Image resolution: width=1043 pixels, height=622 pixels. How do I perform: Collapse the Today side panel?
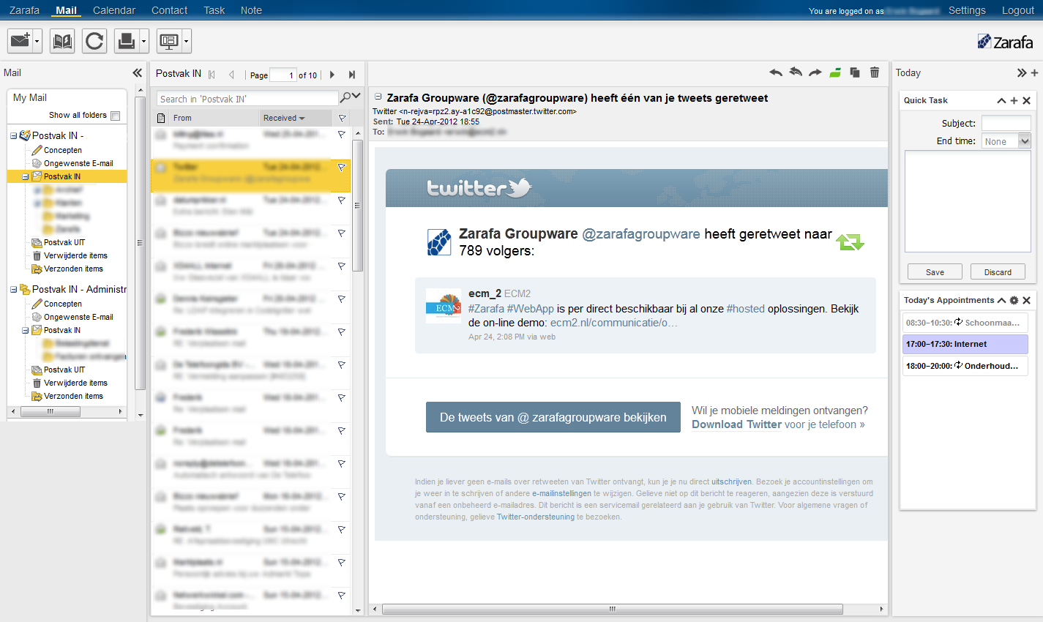[x=1022, y=72]
